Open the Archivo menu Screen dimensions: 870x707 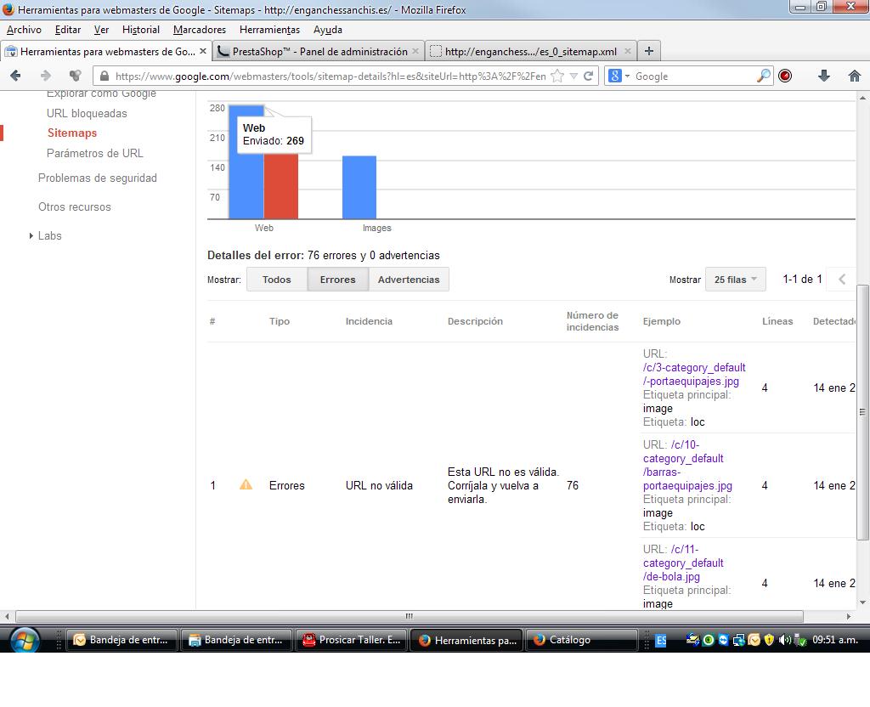(24, 30)
